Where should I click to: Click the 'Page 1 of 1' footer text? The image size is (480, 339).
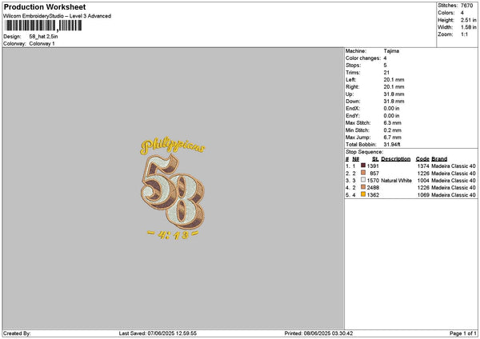463,333
